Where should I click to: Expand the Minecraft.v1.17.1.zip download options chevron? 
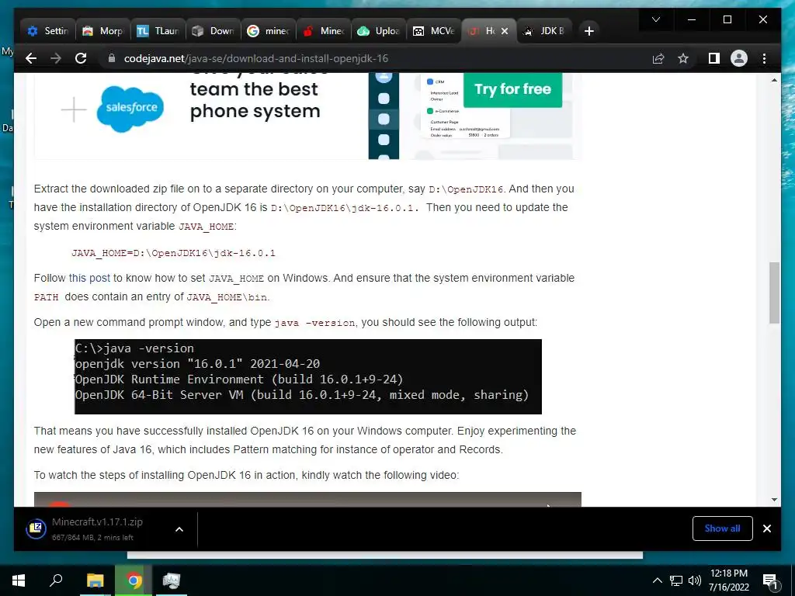point(179,529)
